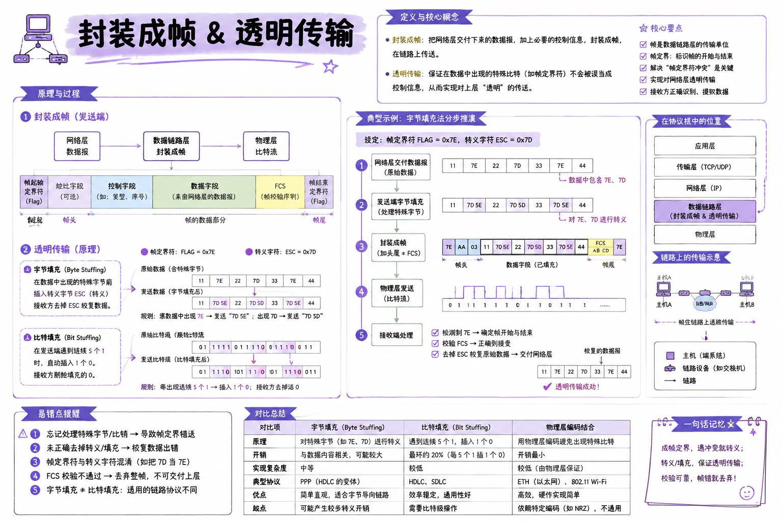Click table cell HDLC、SDLC
The width and height of the screenshot is (782, 521).
coord(458,481)
